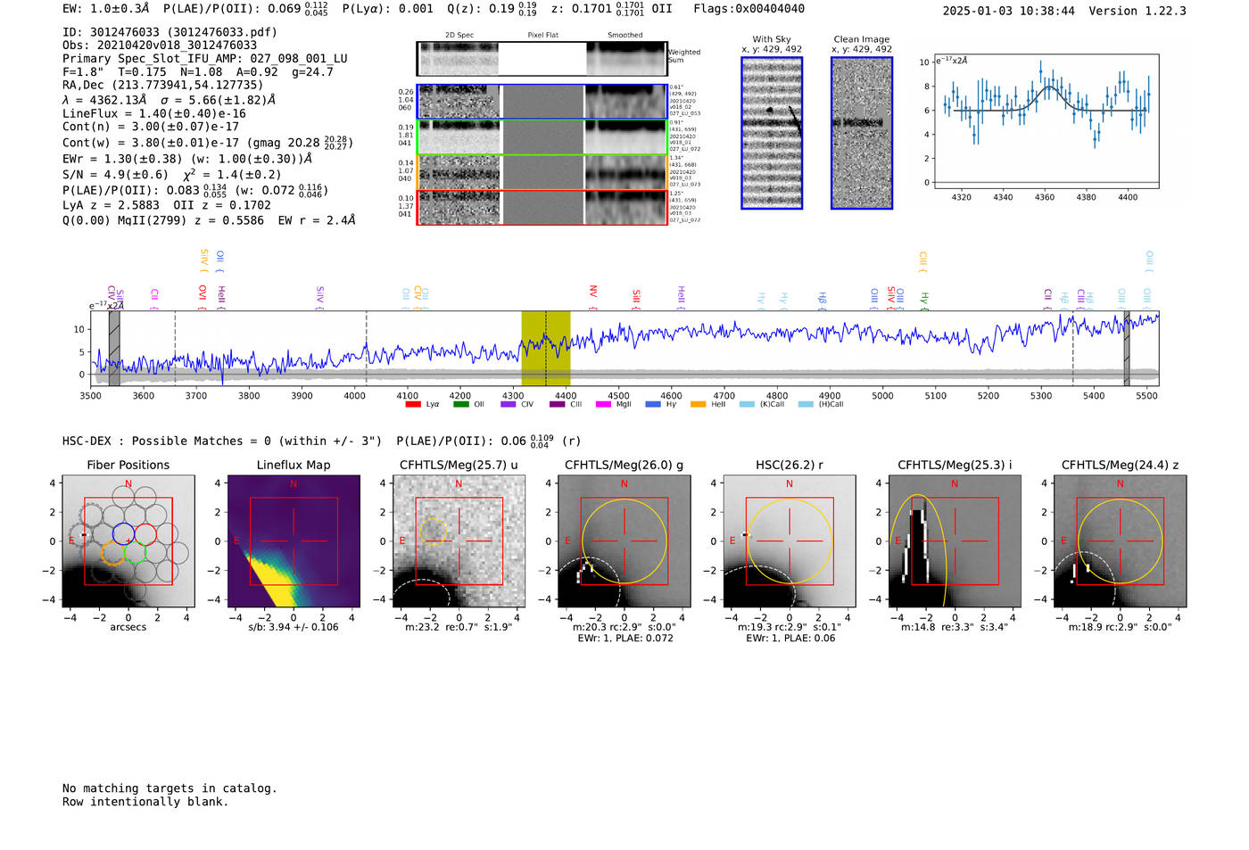Select the magenta MgII legend swatch
The width and height of the screenshot is (1249, 850).
tap(602, 404)
